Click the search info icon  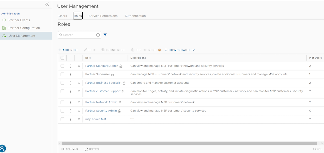98,35
